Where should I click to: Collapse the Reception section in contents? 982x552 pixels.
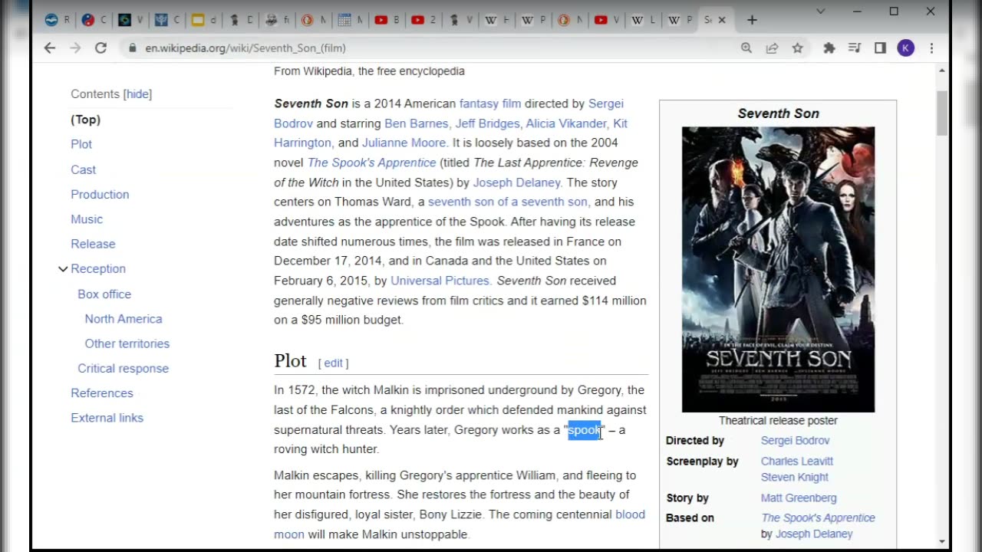pos(63,269)
